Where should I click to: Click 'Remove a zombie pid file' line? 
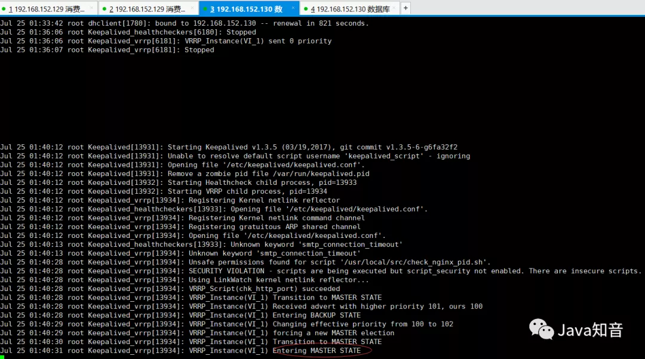coord(185,174)
